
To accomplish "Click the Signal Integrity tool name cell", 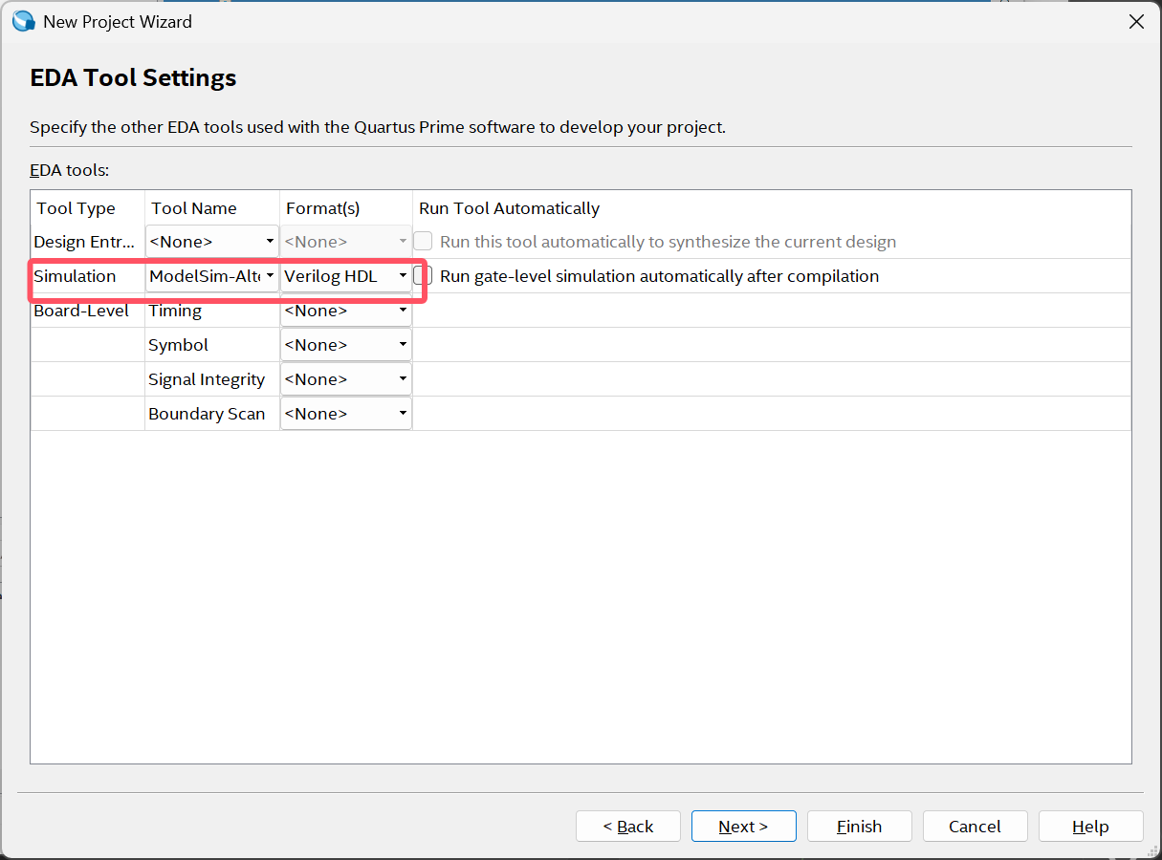I will [x=212, y=379].
